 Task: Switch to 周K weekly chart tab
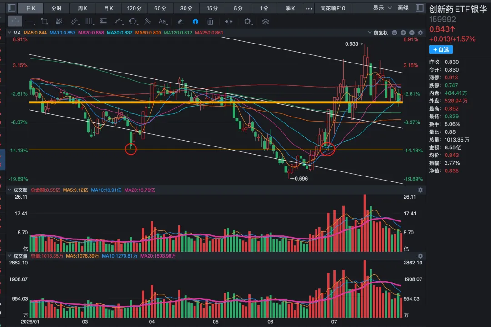[82, 9]
